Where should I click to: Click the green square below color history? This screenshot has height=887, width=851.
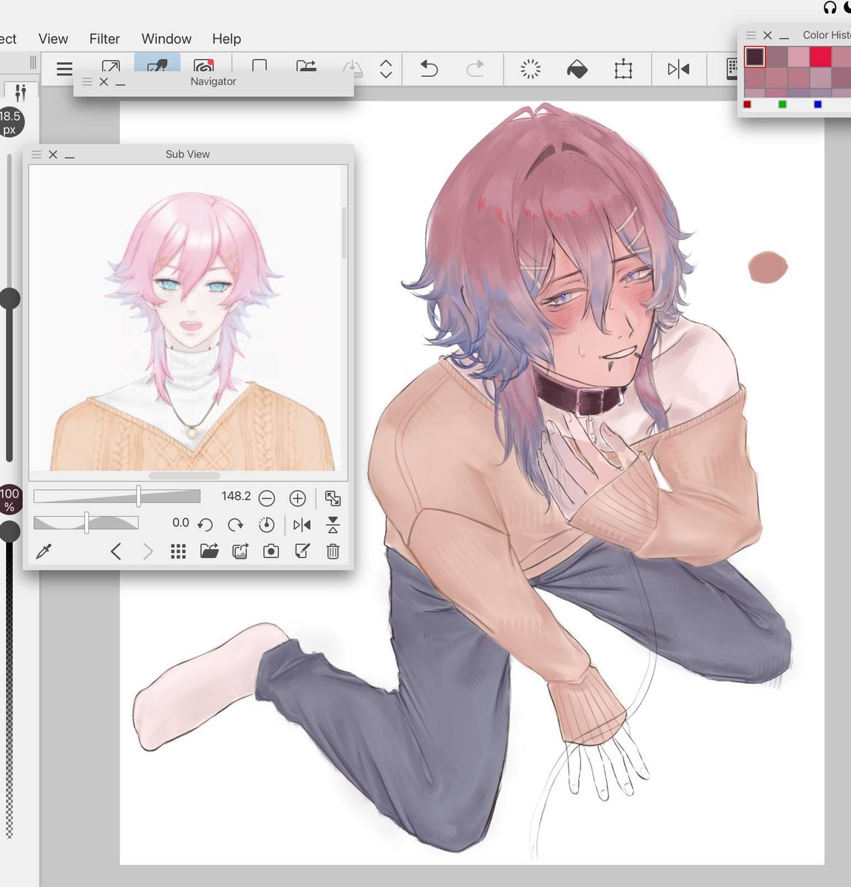(x=782, y=104)
